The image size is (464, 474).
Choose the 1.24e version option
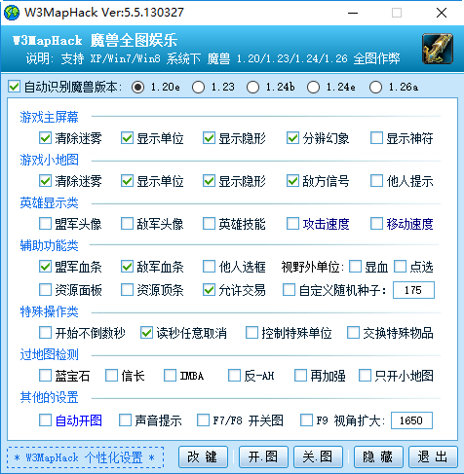313,87
